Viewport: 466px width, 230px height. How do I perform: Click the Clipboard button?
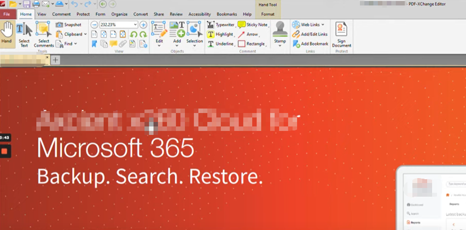(x=69, y=34)
